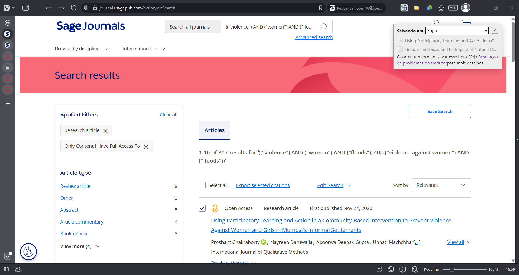The width and height of the screenshot is (519, 275).
Task: Click the page vertical scrollbar thumb
Action: 513,42
